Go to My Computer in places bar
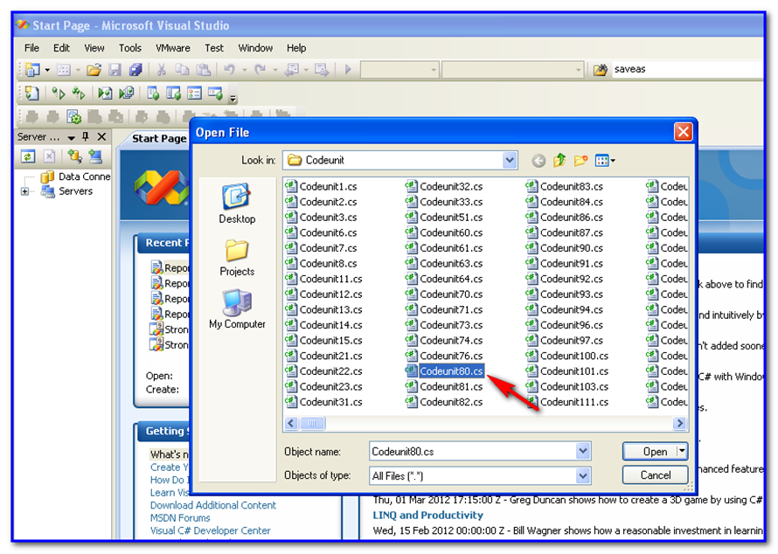Viewport: 778px width, 554px height. pos(237,309)
